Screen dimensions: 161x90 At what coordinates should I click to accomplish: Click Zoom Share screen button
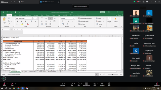coord(95,84)
